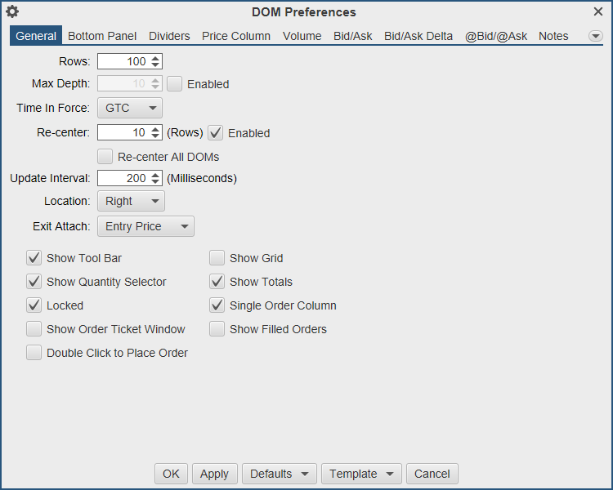Click the gear icon in title bar
This screenshot has height=490, width=613.
[x=12, y=11]
